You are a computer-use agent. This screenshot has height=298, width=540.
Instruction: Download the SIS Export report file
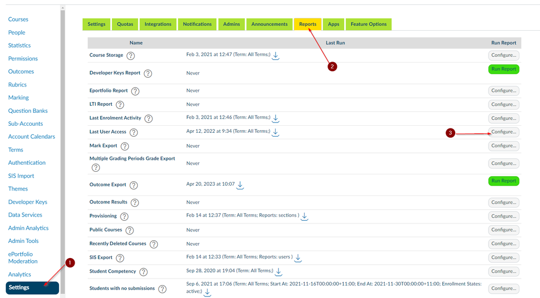298,258
